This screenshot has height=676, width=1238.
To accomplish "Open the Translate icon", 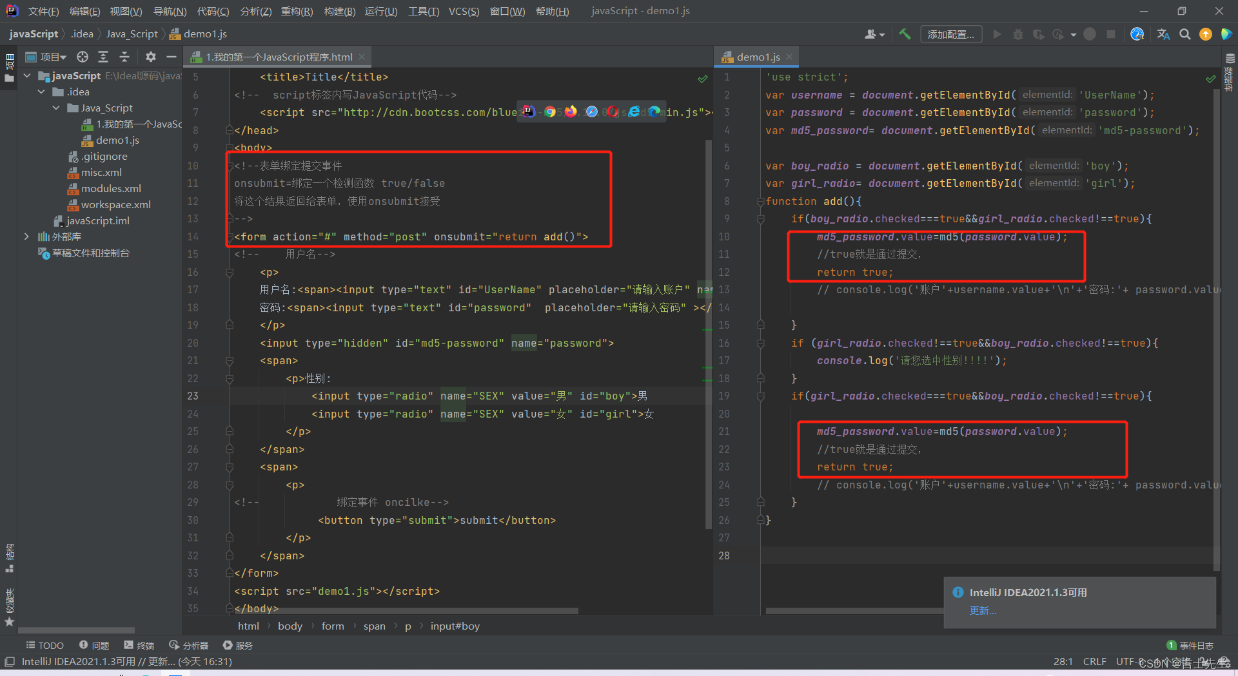I will coord(1163,34).
